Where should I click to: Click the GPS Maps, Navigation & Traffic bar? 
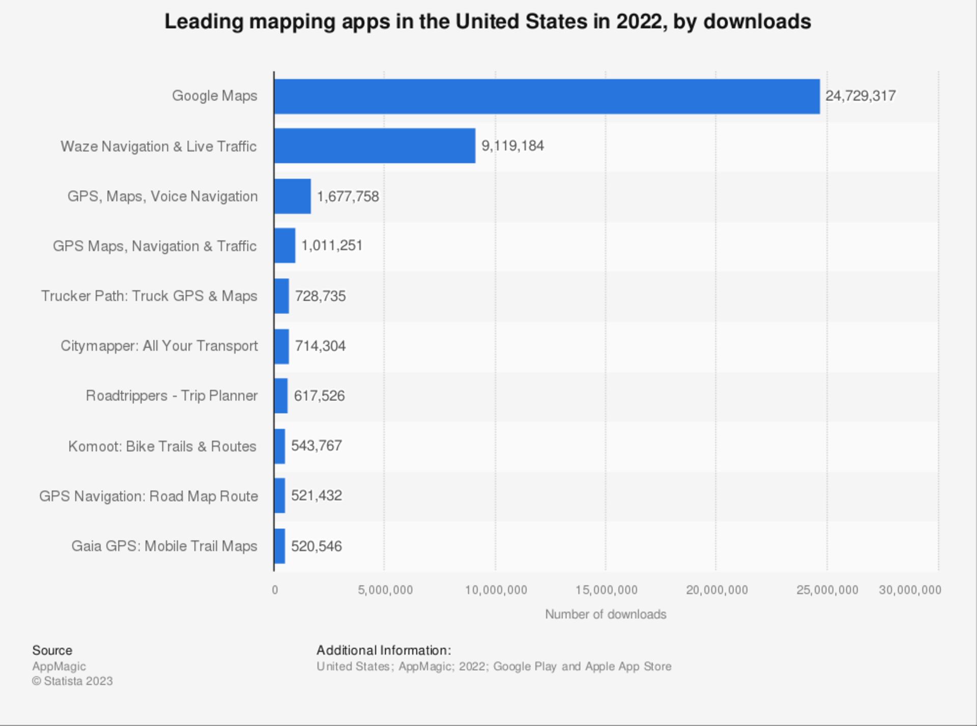coord(285,246)
